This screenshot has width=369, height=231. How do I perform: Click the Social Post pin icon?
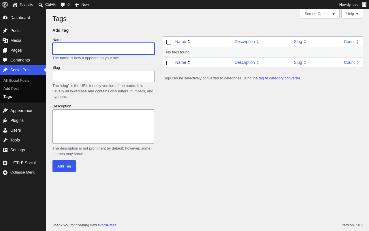coord(5,70)
